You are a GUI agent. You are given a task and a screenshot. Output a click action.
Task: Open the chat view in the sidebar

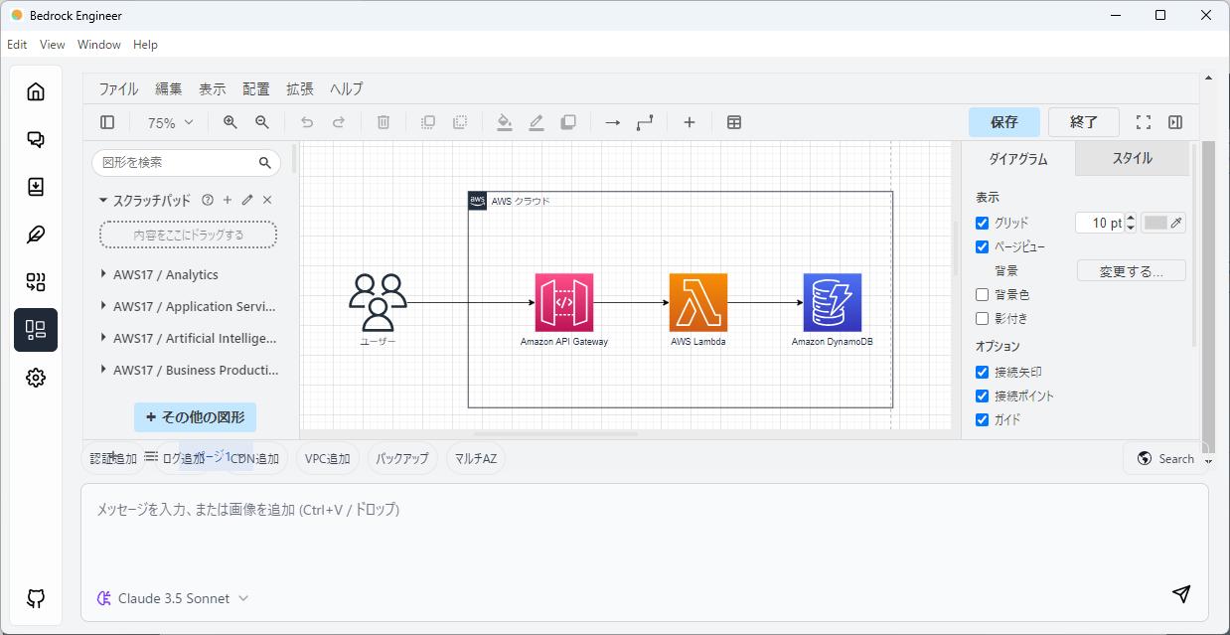coord(36,139)
